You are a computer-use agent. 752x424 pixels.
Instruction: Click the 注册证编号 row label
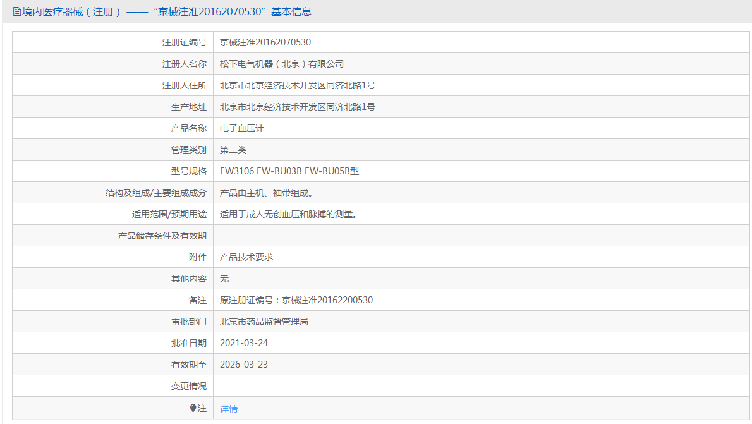(x=184, y=42)
